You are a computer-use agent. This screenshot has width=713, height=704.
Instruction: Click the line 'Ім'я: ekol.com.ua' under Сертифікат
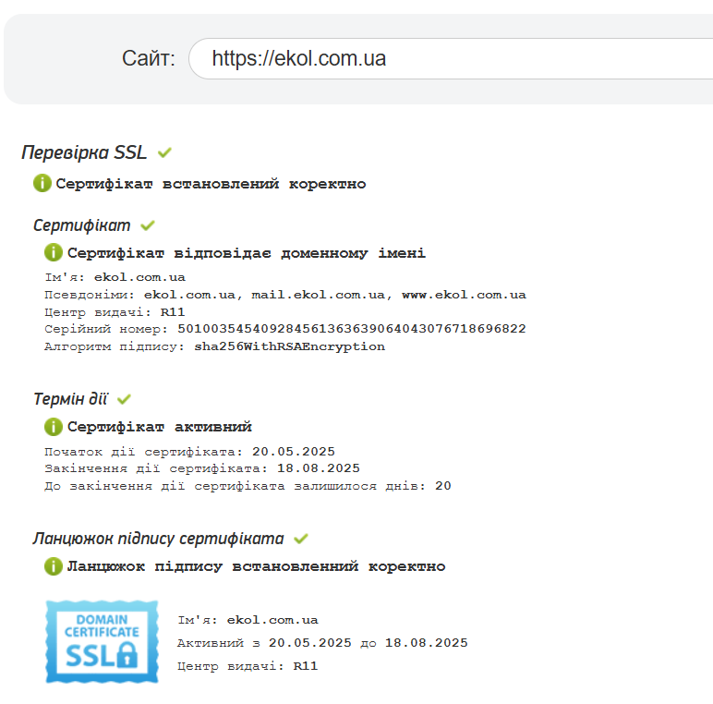[x=115, y=277]
